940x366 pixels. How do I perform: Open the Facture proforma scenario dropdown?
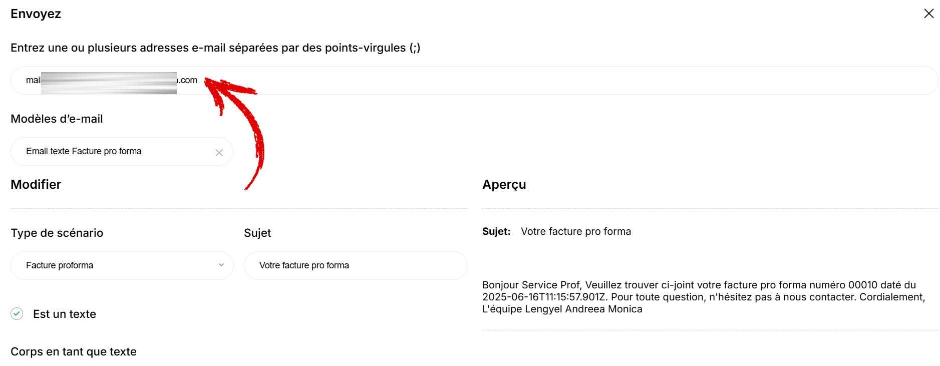(x=122, y=265)
